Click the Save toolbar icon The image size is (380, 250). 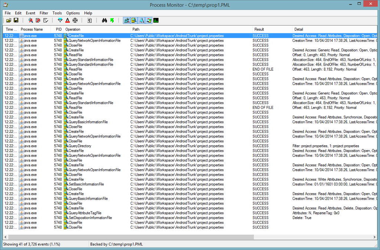(16, 20)
